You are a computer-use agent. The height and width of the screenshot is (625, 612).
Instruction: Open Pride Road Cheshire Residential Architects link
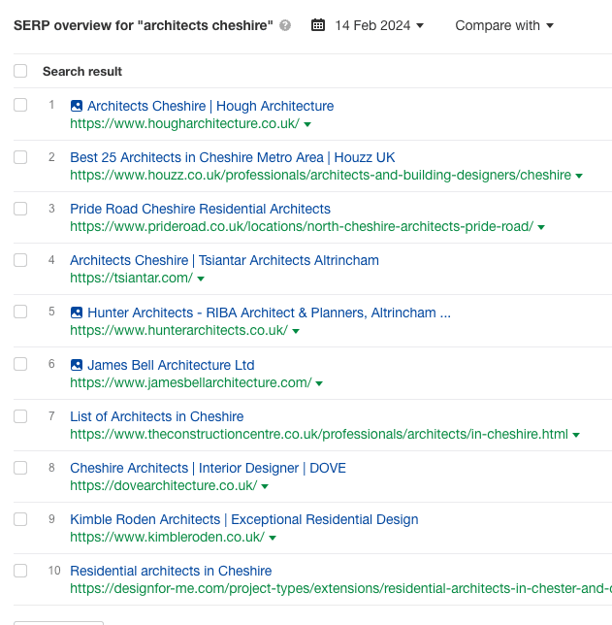[x=201, y=209]
